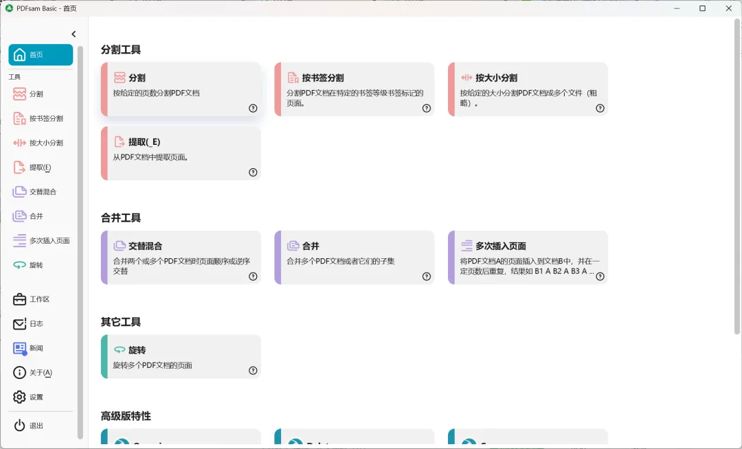The width and height of the screenshot is (742, 449).
Task: Click help icon on 多次插入页面 card
Action: [600, 277]
